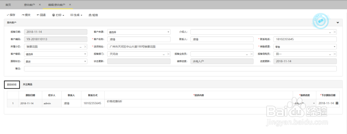Close the 意向客户 tab
The width and height of the screenshot is (347, 134).
click(x=40, y=4)
